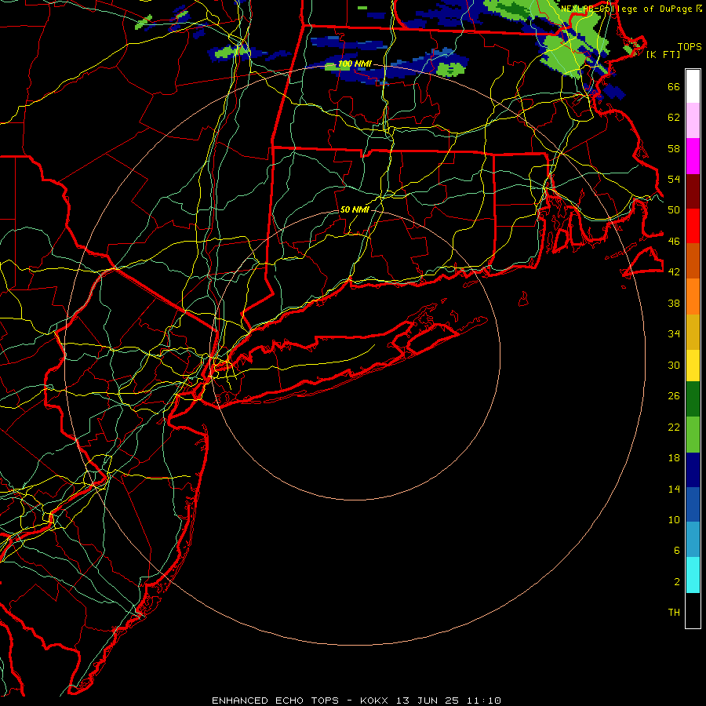The height and width of the screenshot is (706, 706).
Task: Click the "50" value in the legend scale
Action: click(674, 210)
